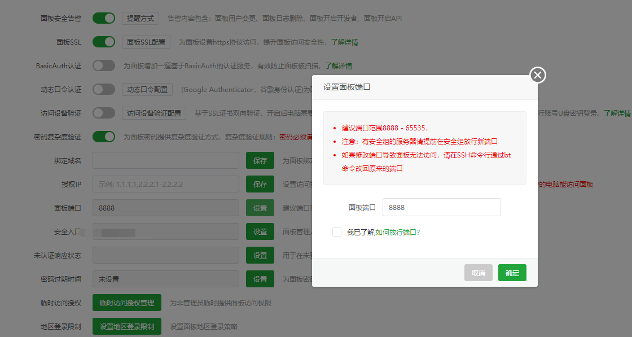Click 设置 next to 密码过期时间
This screenshot has width=632, height=337.
tap(260, 279)
